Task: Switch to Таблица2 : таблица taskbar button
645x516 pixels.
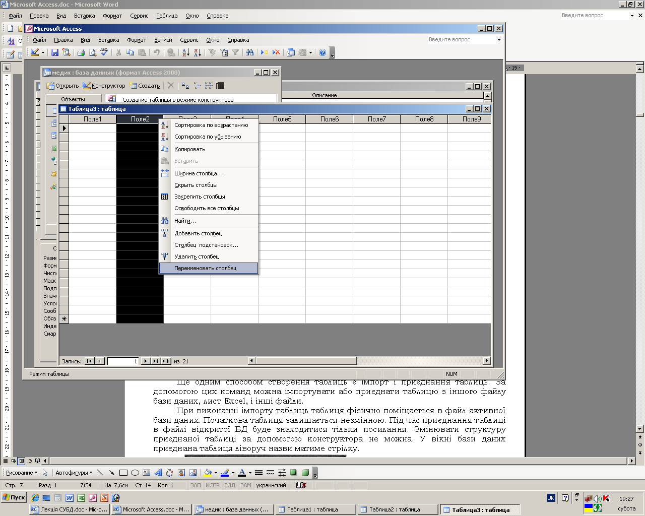Action: click(x=397, y=509)
